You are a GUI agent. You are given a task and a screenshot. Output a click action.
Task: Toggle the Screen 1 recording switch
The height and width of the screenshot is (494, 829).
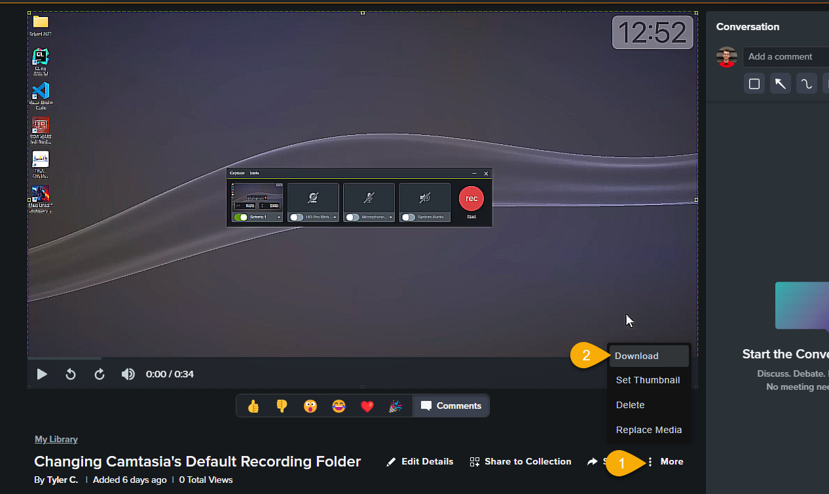(x=241, y=217)
